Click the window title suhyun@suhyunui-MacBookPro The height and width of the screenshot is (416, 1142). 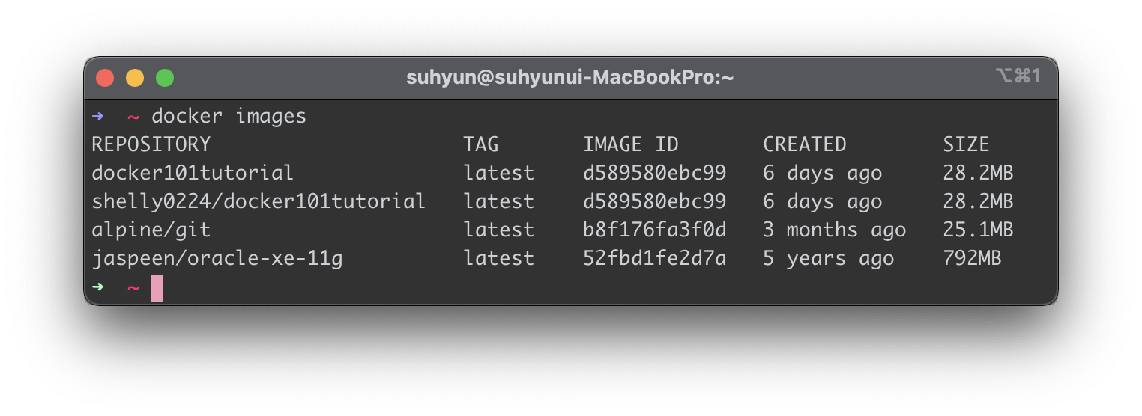pos(570,77)
